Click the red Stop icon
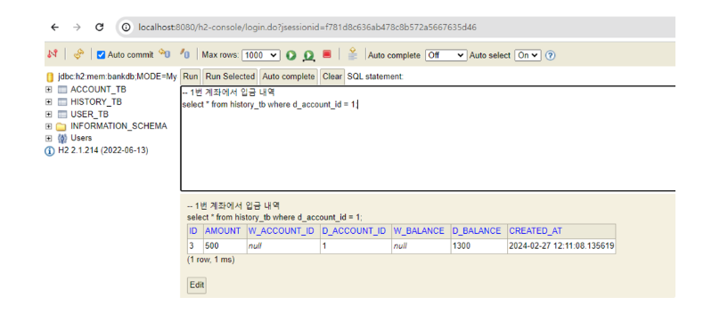The height and width of the screenshot is (321, 720). tap(326, 54)
